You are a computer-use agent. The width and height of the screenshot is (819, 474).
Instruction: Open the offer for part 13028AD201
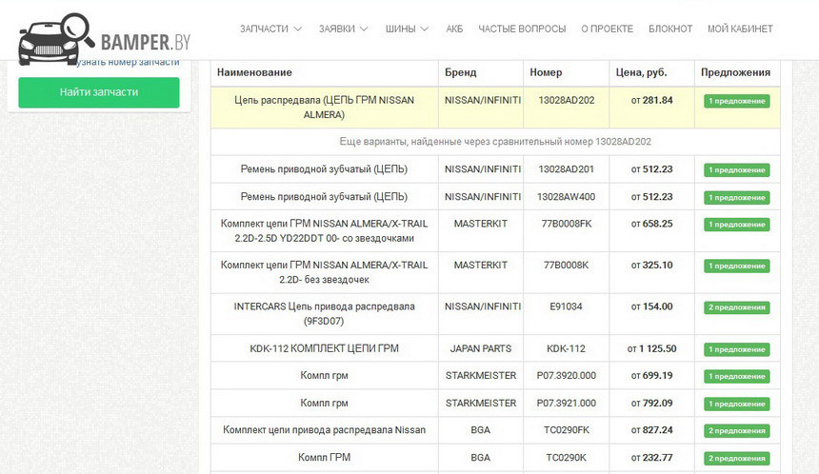[736, 170]
